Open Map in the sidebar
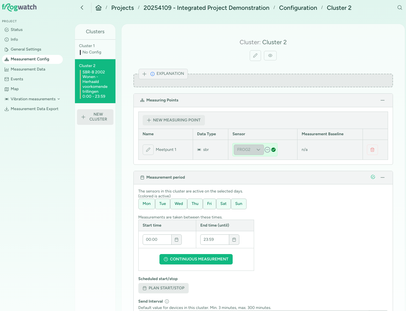The height and width of the screenshot is (311, 406). click(32, 89)
